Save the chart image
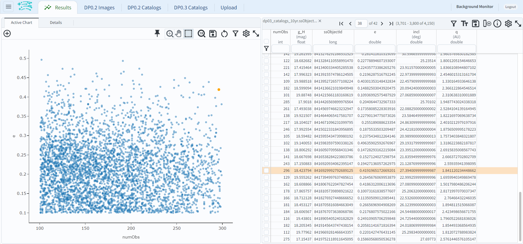The width and height of the screenshot is (523, 244). pos(213,33)
